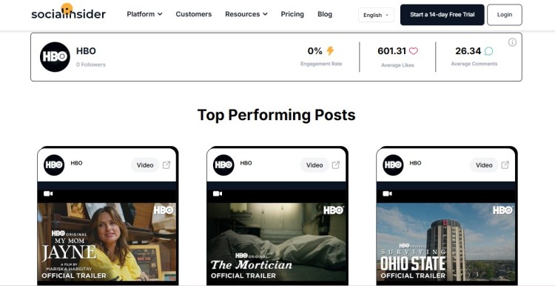Click the Average Comments label
This screenshot has height=286, width=555.
click(474, 64)
